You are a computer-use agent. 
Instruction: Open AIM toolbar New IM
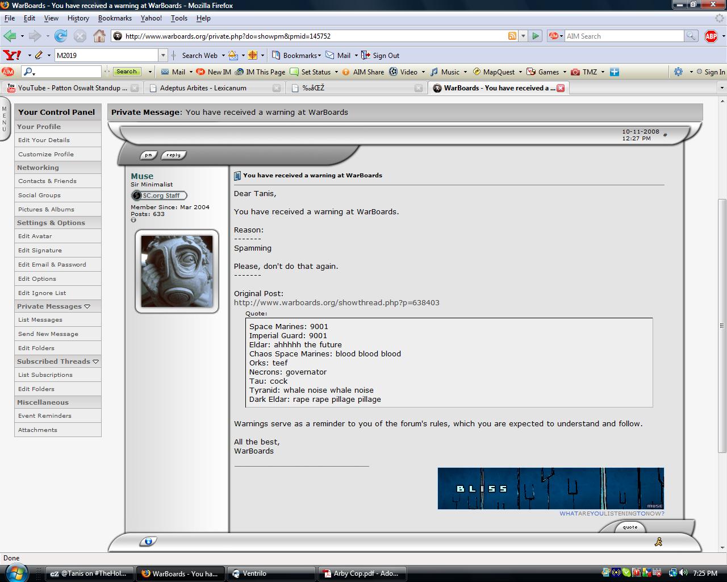pyautogui.click(x=214, y=72)
